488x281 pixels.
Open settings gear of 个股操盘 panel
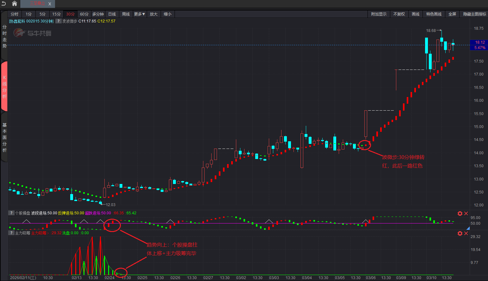(x=460, y=214)
